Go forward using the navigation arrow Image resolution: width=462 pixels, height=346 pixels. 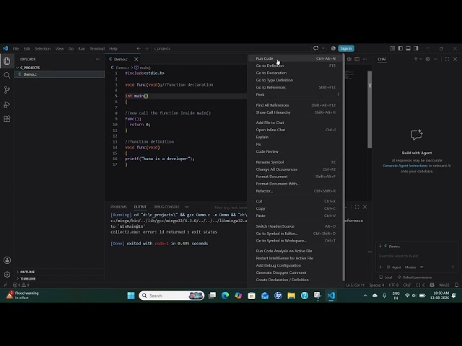(147, 48)
